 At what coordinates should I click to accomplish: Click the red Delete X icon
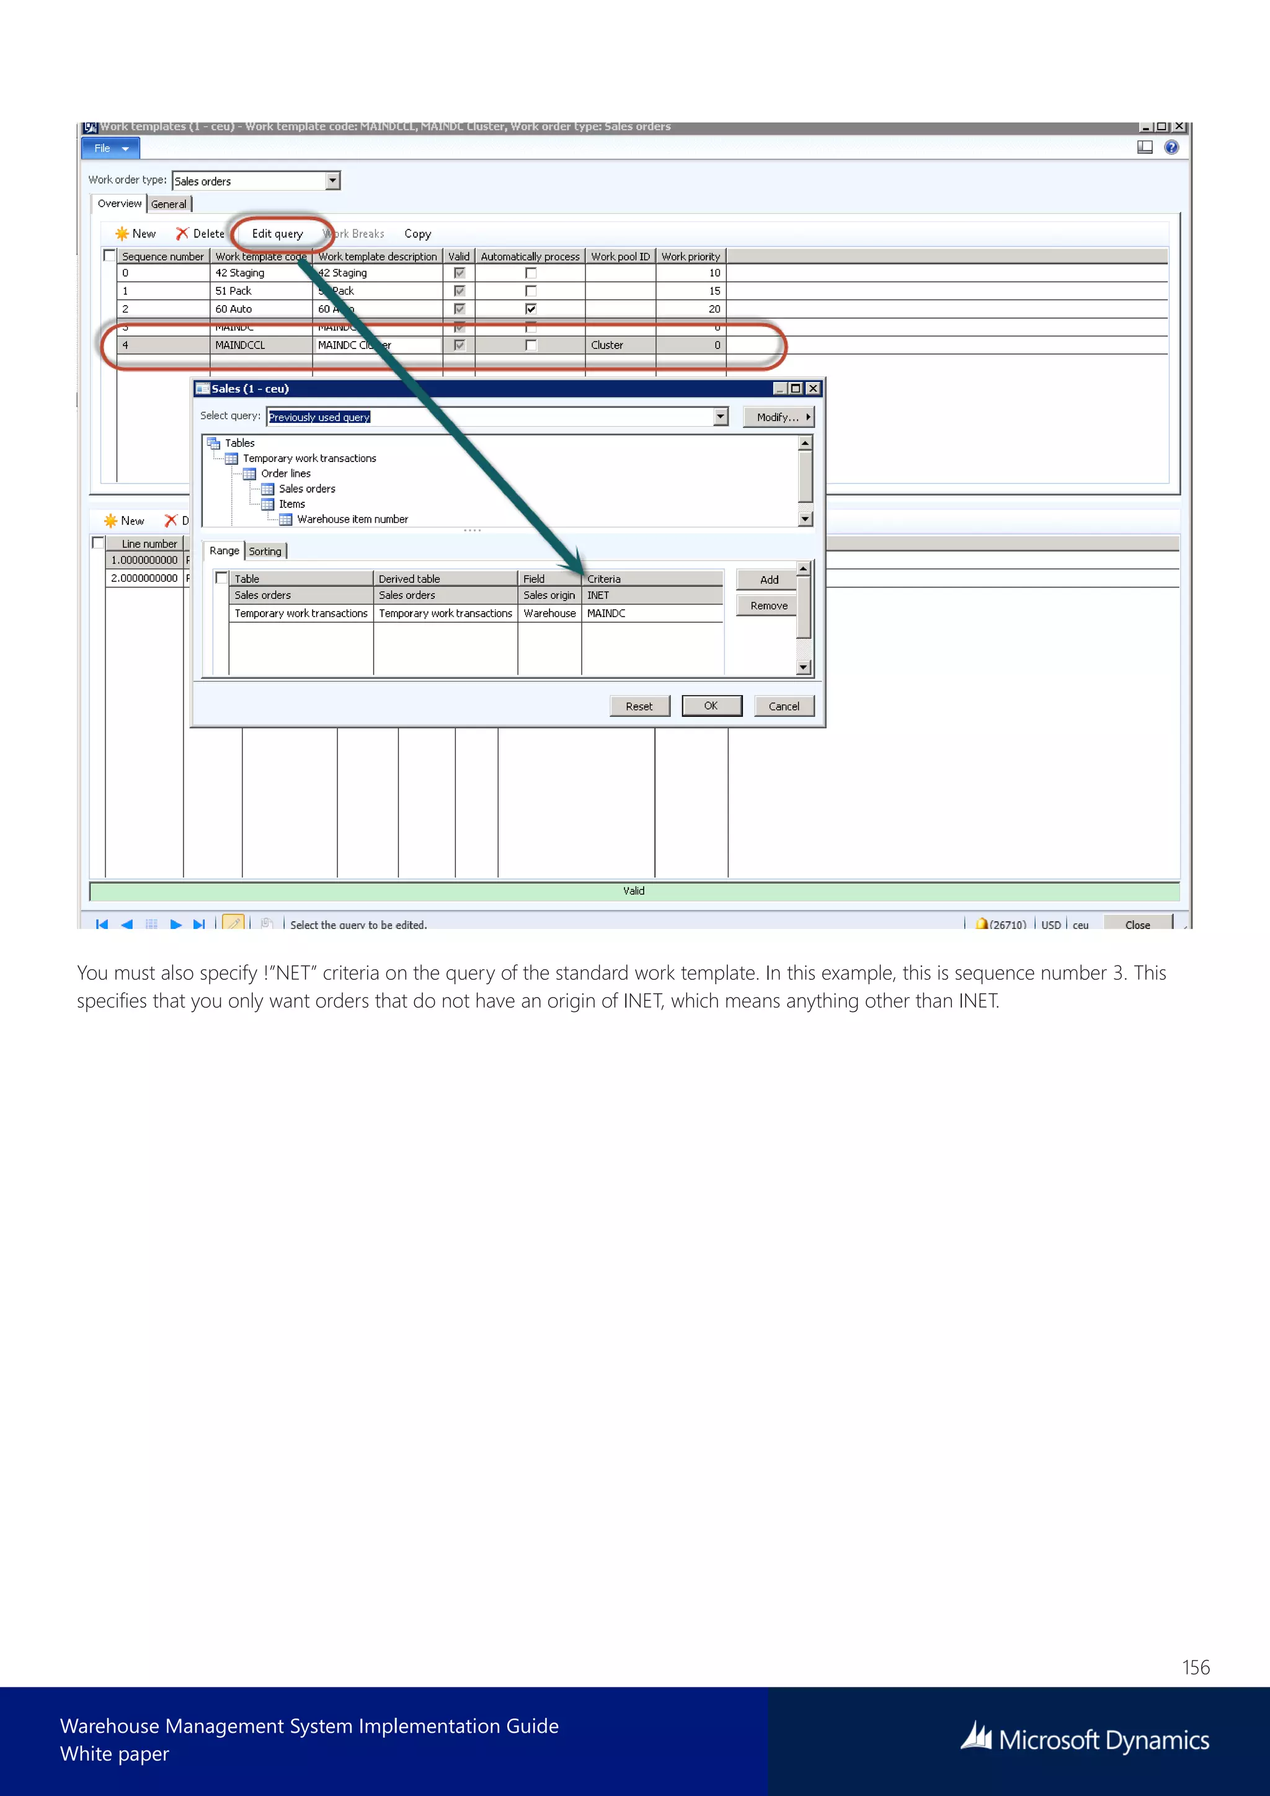tap(182, 234)
